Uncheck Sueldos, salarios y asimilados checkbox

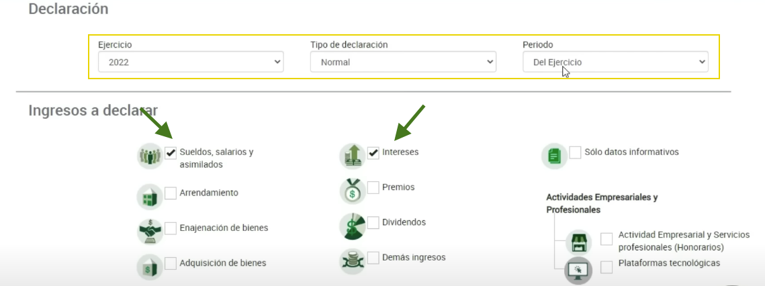click(171, 153)
